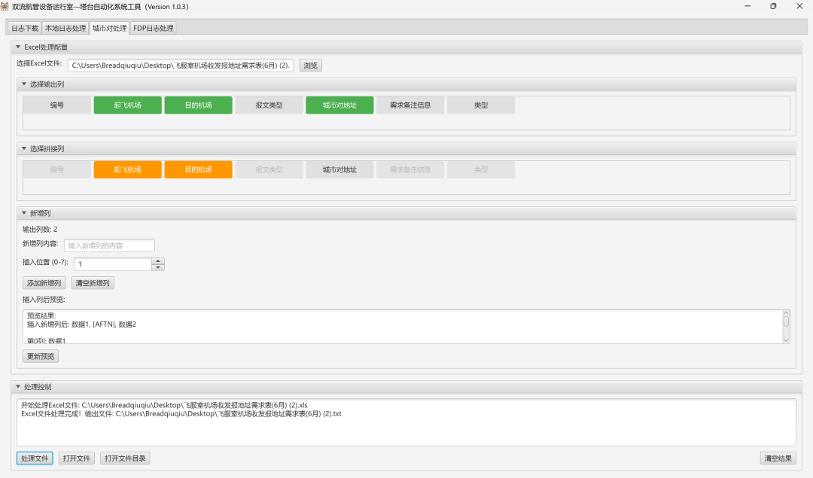Increase the 插入位置 spinner value

(x=158, y=261)
